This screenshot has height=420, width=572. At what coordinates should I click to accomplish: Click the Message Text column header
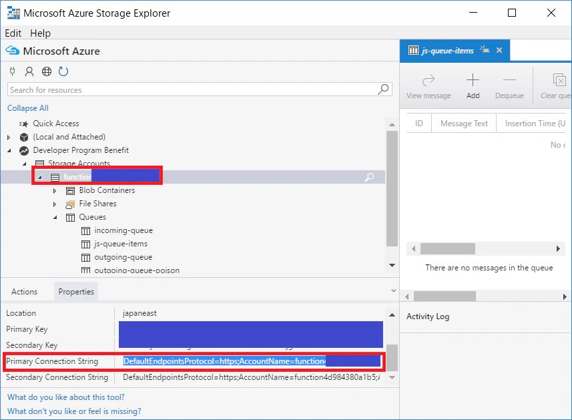(464, 124)
